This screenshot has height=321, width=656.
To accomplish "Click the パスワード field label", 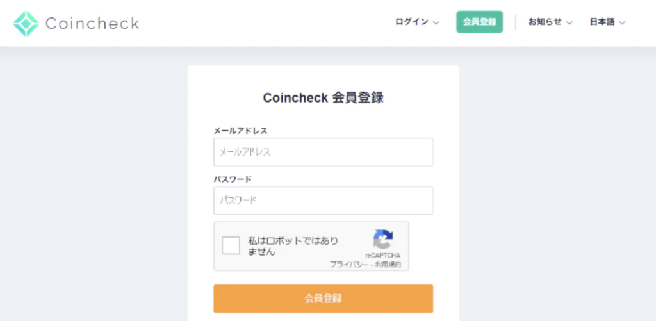I will (x=233, y=179).
